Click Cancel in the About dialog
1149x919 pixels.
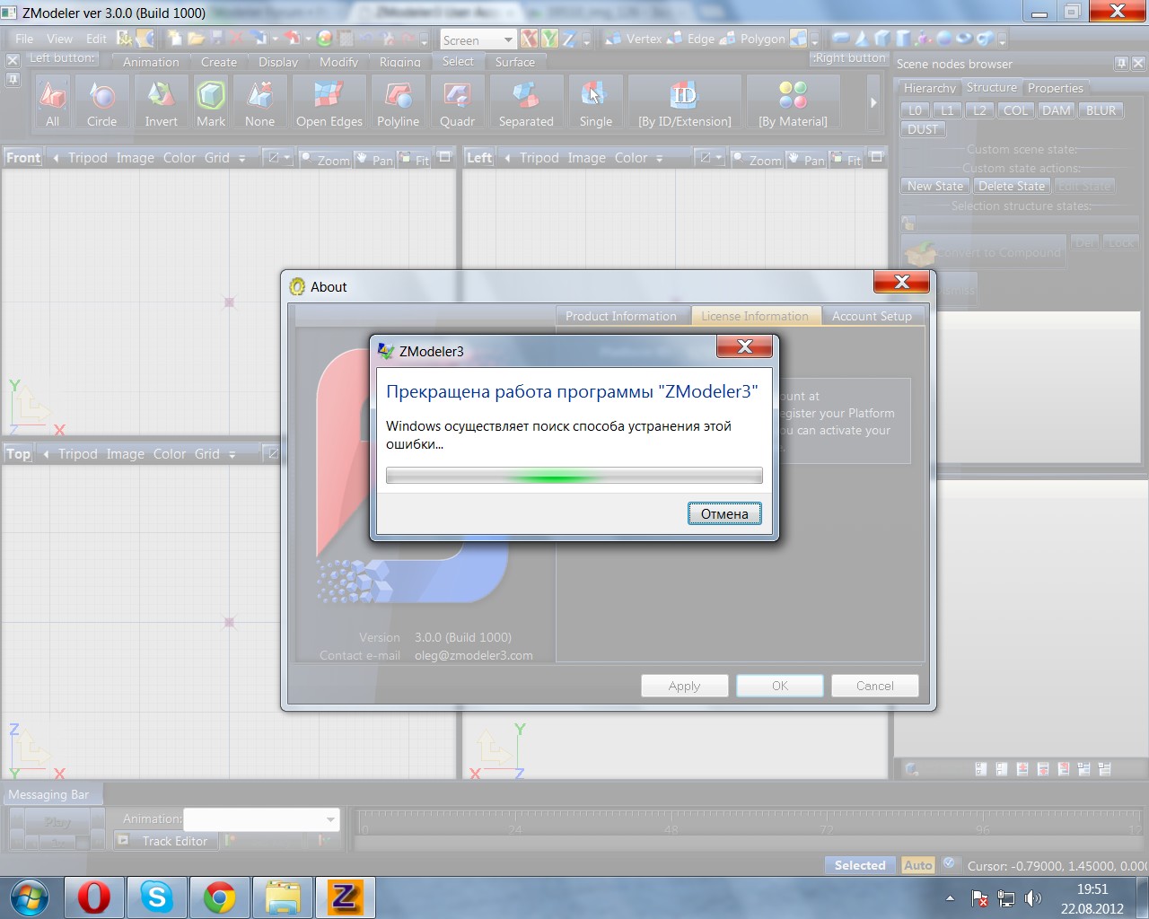[875, 686]
